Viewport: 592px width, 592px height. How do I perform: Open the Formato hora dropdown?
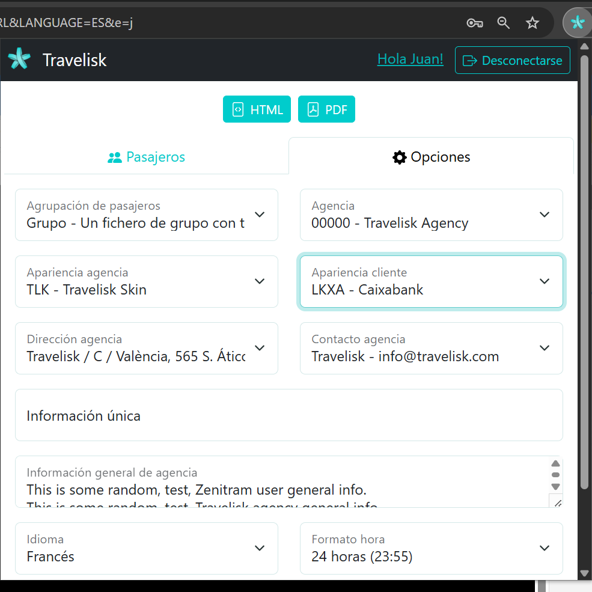[x=431, y=549]
